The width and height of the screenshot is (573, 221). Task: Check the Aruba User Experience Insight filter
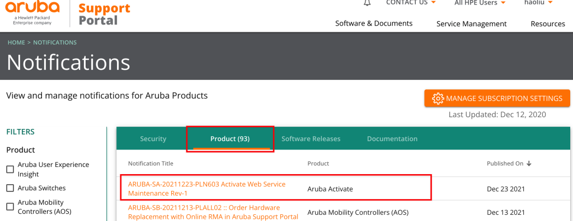(10, 169)
